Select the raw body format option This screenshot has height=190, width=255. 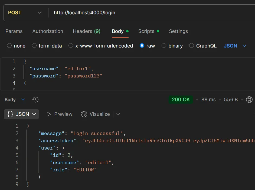pyautogui.click(x=142, y=46)
